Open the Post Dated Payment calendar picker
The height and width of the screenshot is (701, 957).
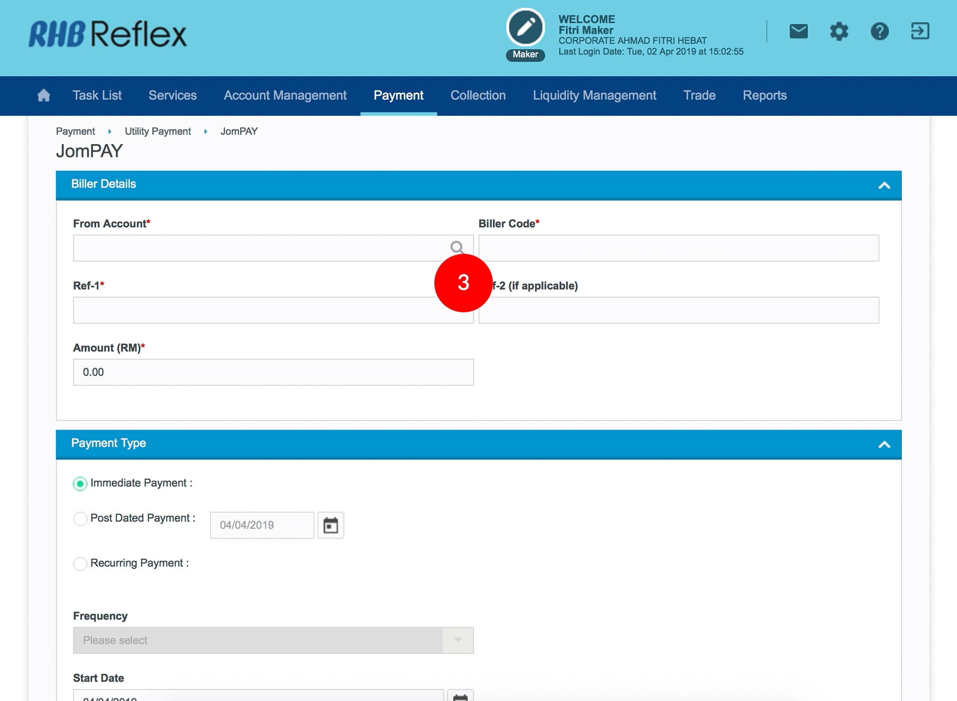[331, 525]
